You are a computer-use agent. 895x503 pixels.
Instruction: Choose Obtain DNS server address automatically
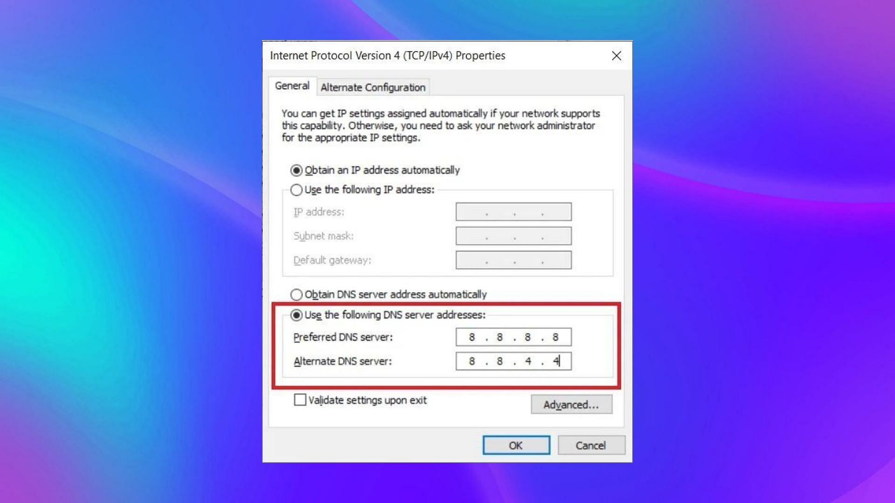[x=388, y=295]
